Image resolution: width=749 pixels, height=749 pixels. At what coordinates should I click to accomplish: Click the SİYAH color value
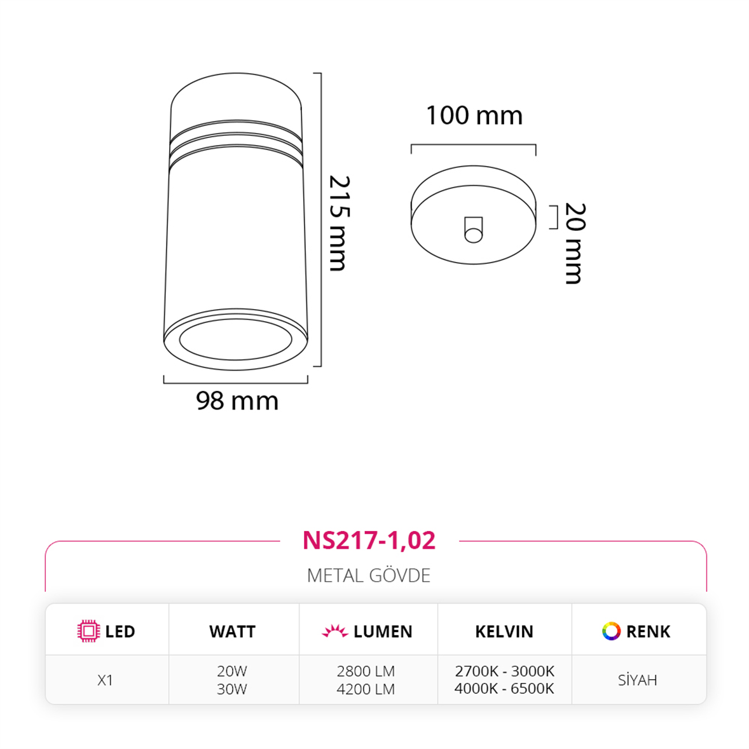pyautogui.click(x=637, y=680)
